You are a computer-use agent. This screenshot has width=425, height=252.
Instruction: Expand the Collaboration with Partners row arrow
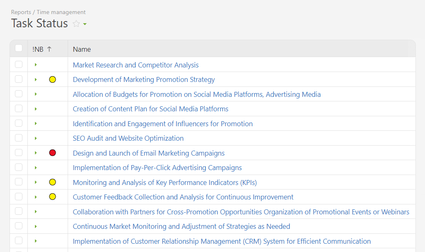(x=36, y=212)
